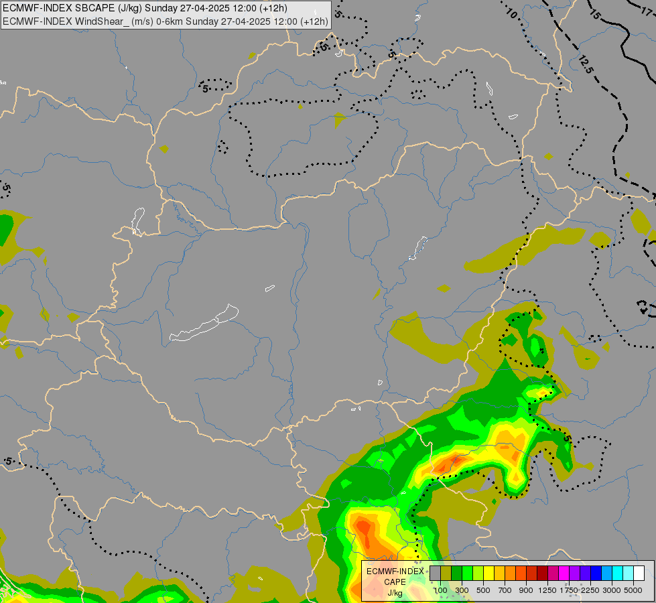Click the pure blue legend swatch

click(596, 573)
